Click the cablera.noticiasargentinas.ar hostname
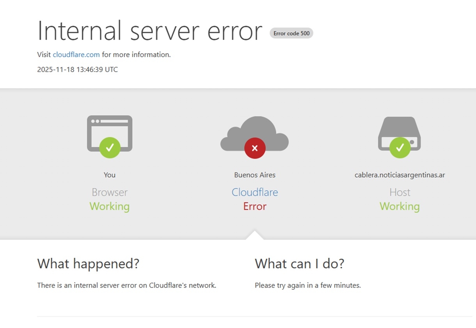Image resolution: width=476 pixels, height=328 pixels. 400,175
